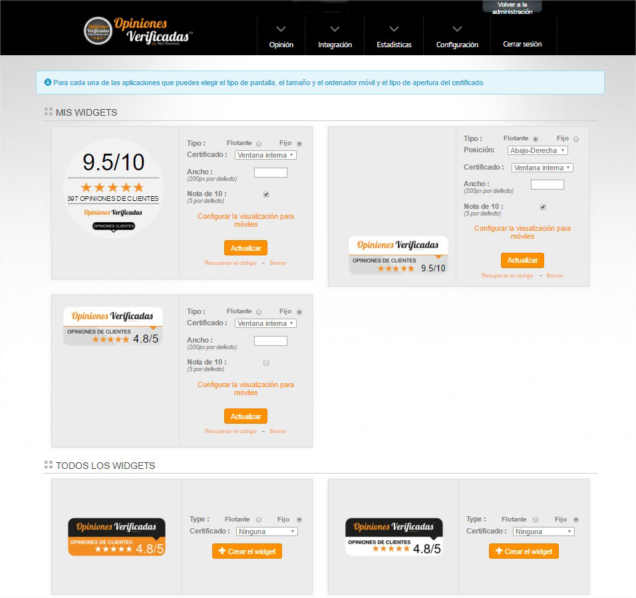Uncheck Nota de 10 for the round 9.5/10 widget
The width and height of the screenshot is (636, 598).
266,195
